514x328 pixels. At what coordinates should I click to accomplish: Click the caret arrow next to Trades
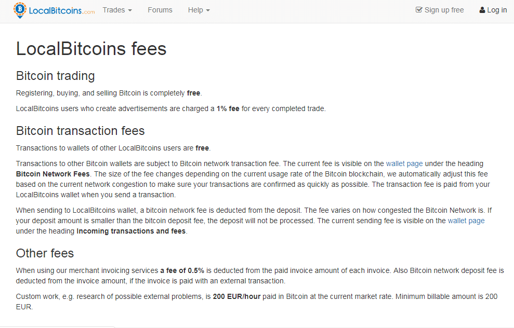[130, 10]
